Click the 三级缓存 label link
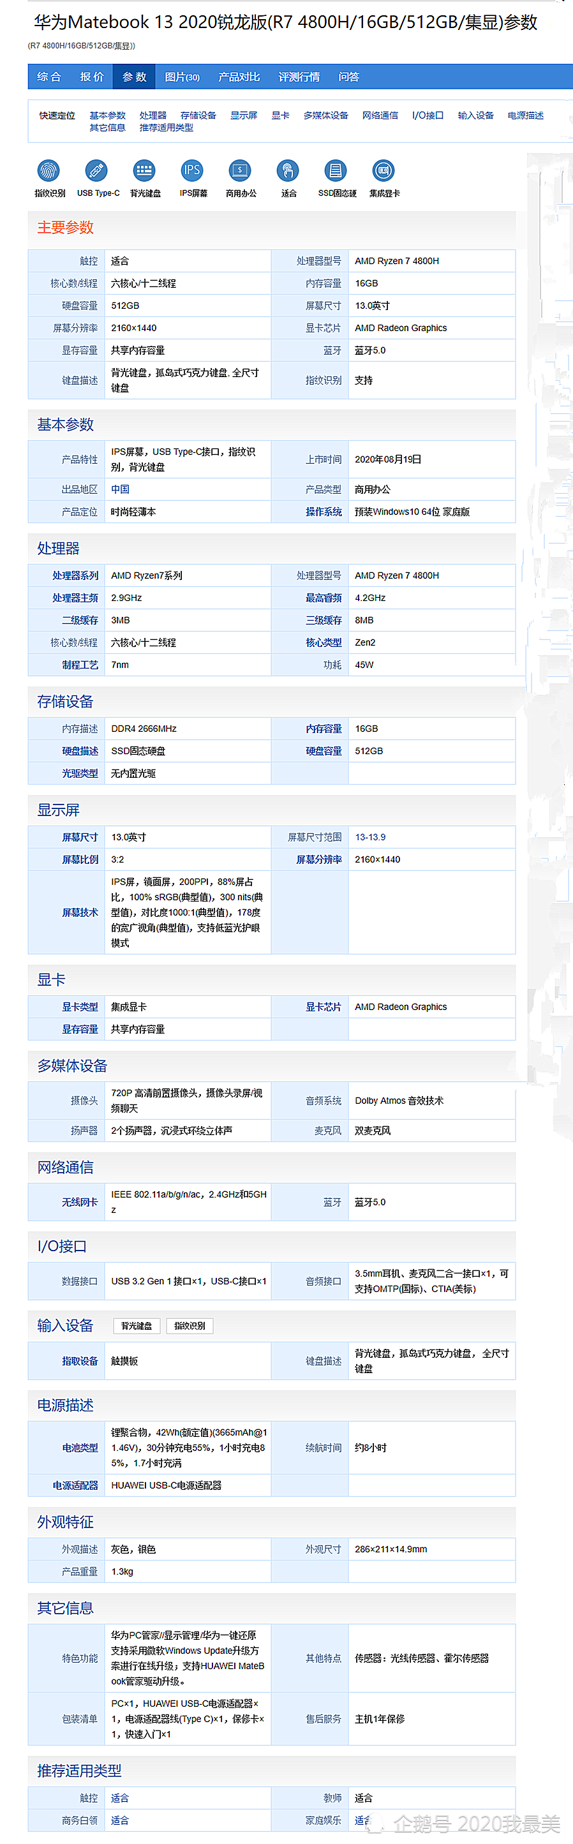The height and width of the screenshot is (1844, 573). pyautogui.click(x=324, y=621)
